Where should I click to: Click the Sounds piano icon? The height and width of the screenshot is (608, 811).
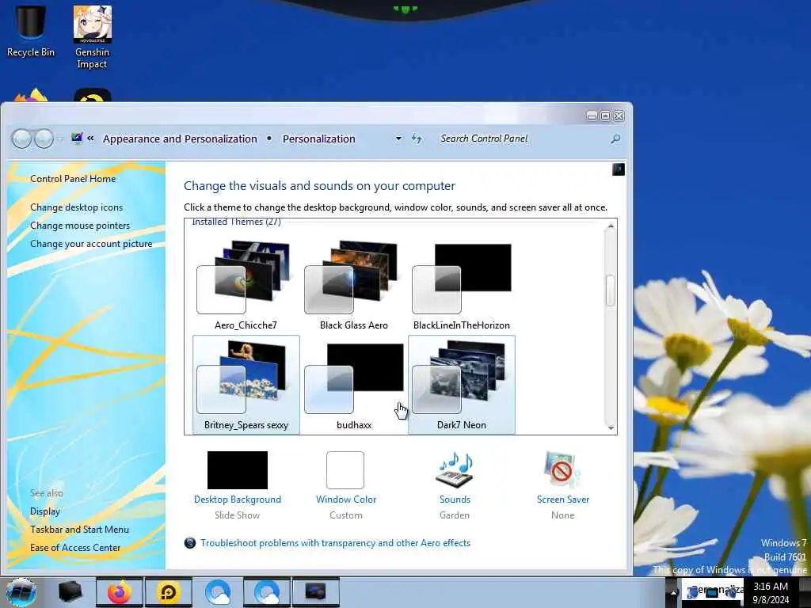(455, 470)
